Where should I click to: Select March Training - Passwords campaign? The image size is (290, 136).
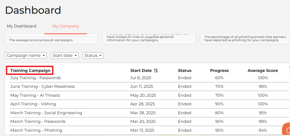click(38, 121)
